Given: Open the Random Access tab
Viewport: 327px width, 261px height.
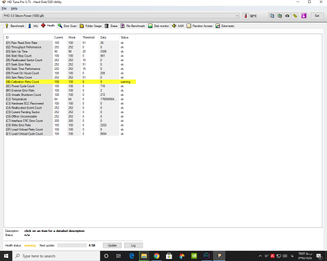Looking at the screenshot, I should point(200,26).
